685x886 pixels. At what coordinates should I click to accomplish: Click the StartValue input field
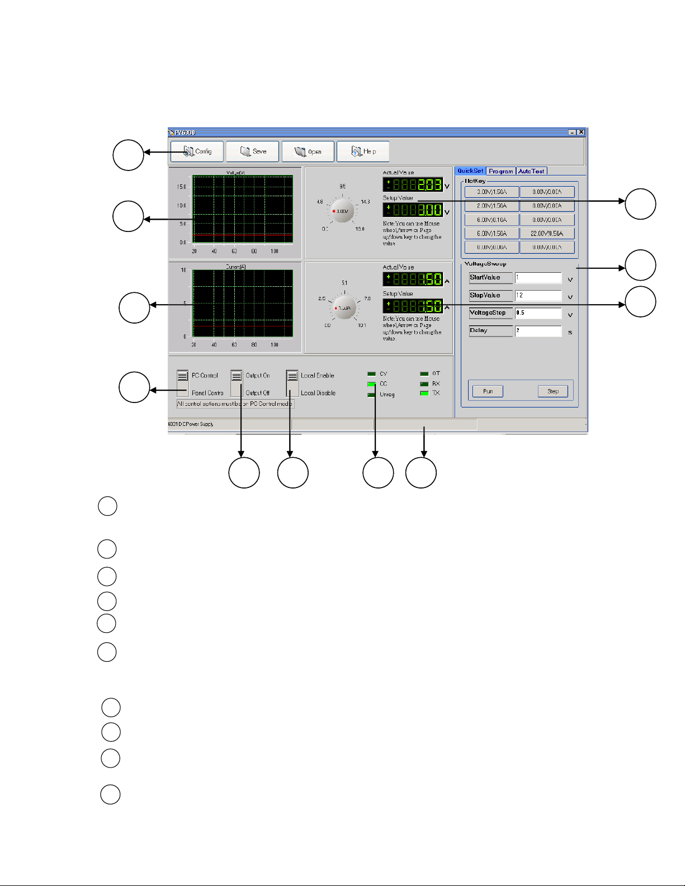(538, 278)
